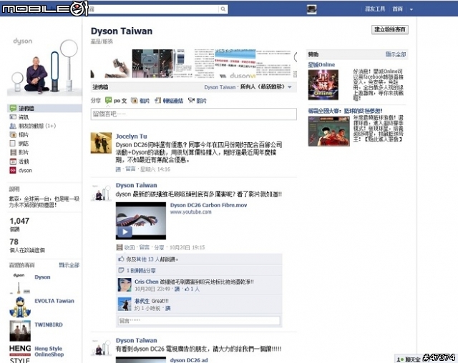Open Notes item in left sidebar
Viewport: 458px width, 363px height.
click(x=24, y=144)
